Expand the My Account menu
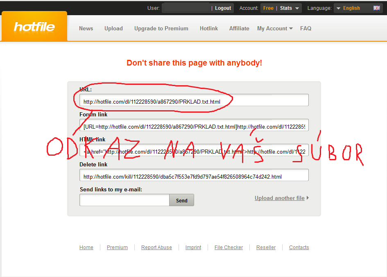This screenshot has width=387, height=277. coord(275,29)
